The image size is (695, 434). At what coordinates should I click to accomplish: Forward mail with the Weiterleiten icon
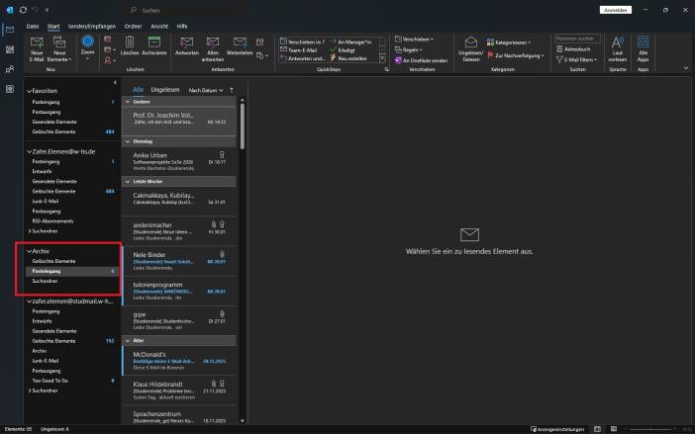click(240, 43)
